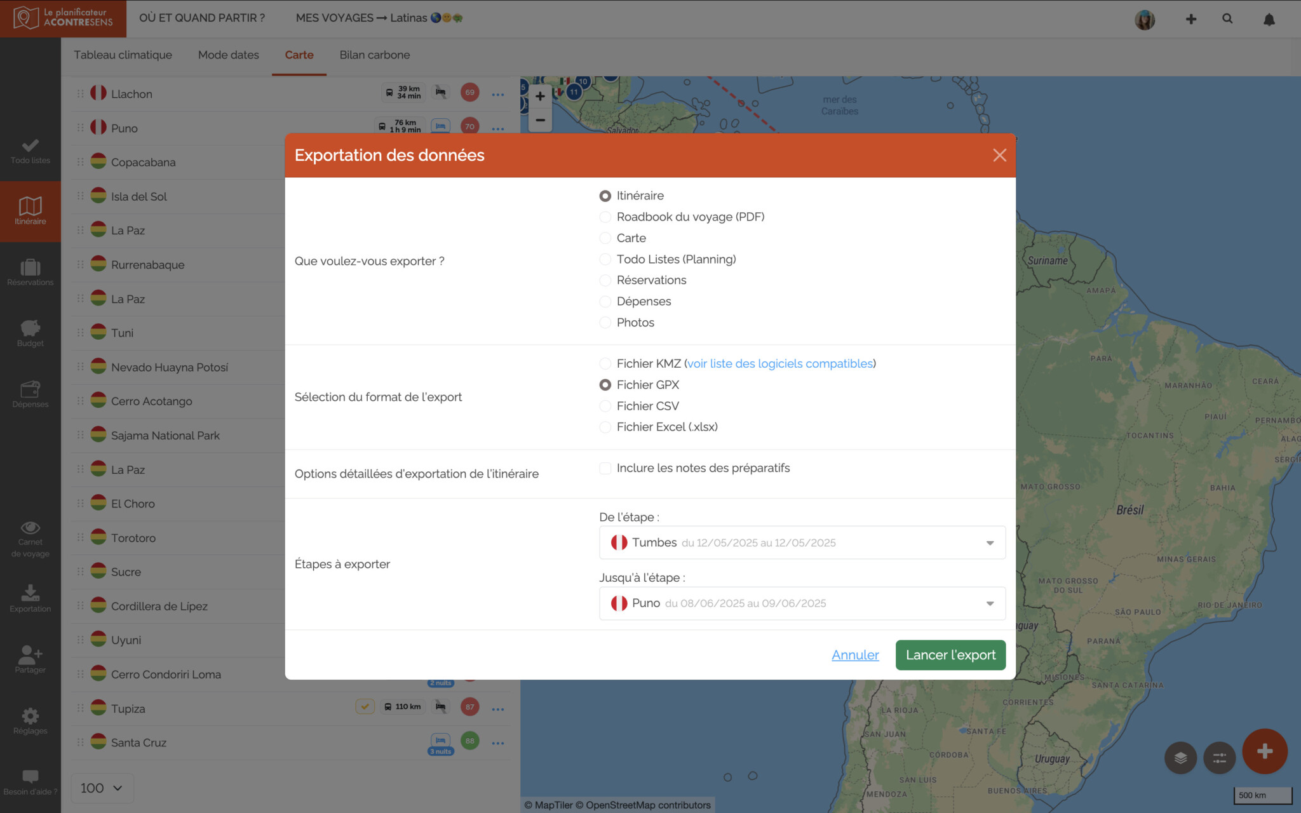The height and width of the screenshot is (813, 1301).
Task: Open Exportation sidebar section
Action: [30, 598]
